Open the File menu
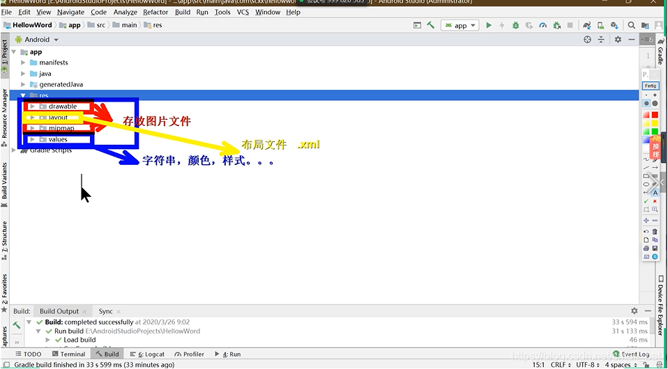 pyautogui.click(x=6, y=12)
